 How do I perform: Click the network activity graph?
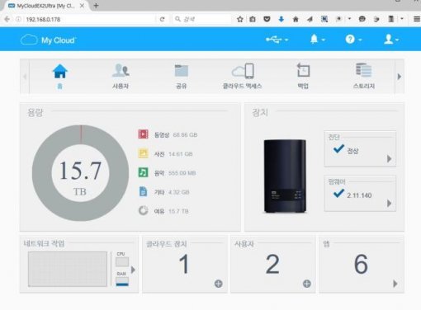click(x=68, y=269)
